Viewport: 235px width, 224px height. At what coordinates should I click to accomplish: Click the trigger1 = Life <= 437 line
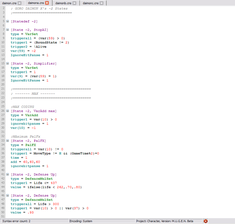(34, 183)
